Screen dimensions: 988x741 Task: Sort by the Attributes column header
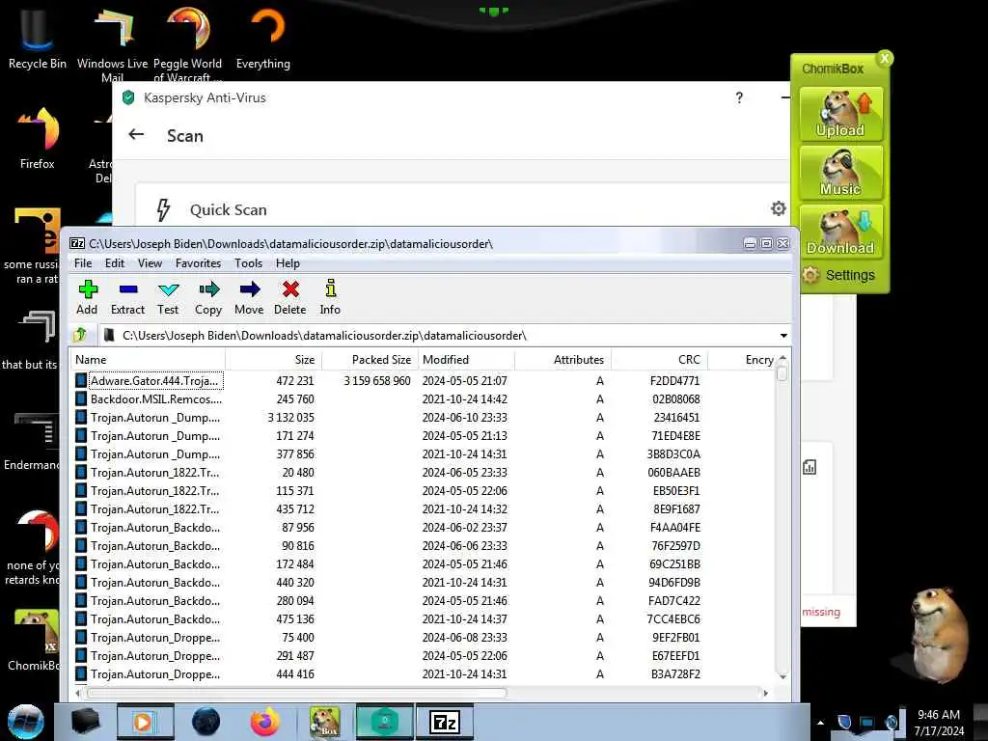click(563, 360)
